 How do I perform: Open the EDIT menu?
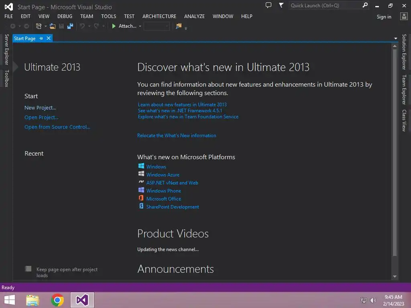[x=25, y=16]
